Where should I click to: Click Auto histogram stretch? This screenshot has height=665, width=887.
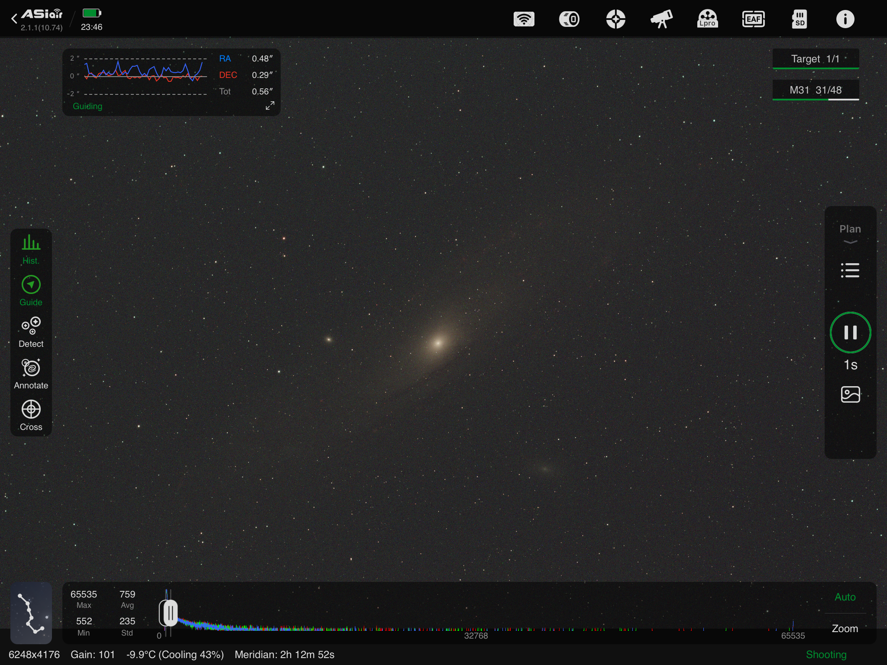pos(845,597)
